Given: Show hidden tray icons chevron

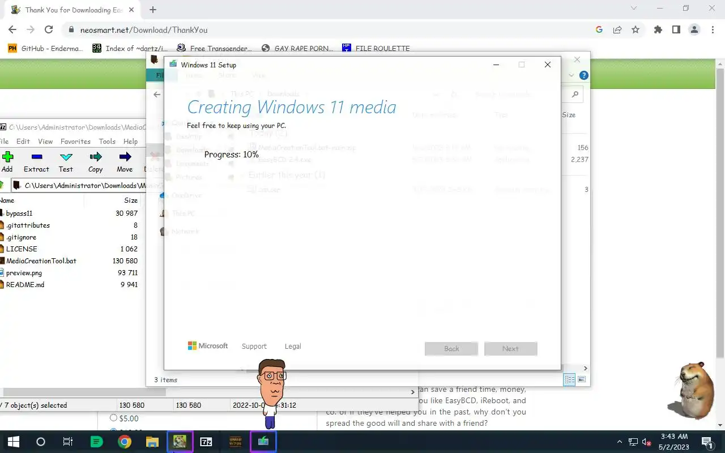Looking at the screenshot, I should coord(620,442).
